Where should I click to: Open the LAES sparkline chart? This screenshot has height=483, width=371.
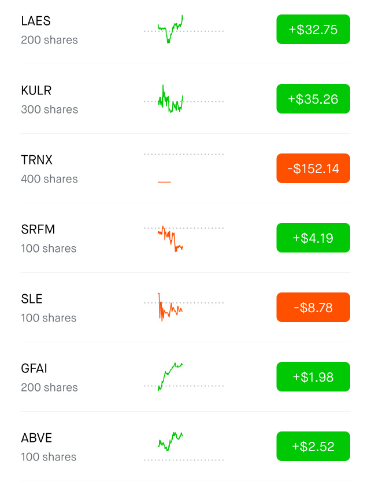click(x=184, y=30)
